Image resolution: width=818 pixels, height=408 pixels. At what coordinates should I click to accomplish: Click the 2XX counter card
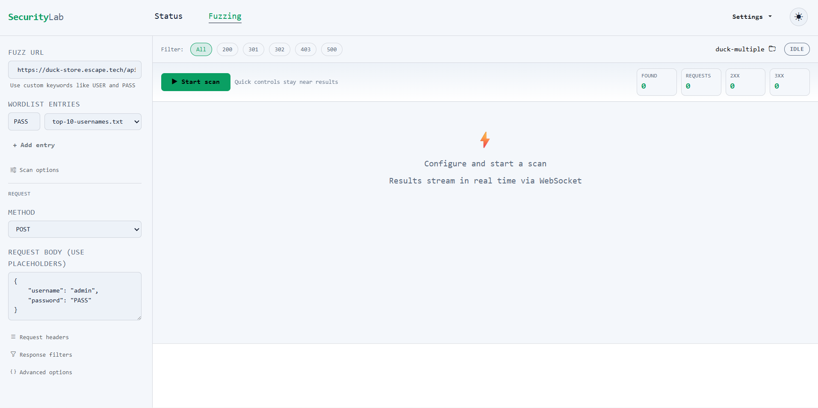(x=745, y=82)
